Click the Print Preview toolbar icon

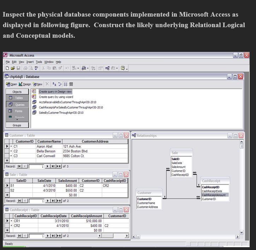31,68
